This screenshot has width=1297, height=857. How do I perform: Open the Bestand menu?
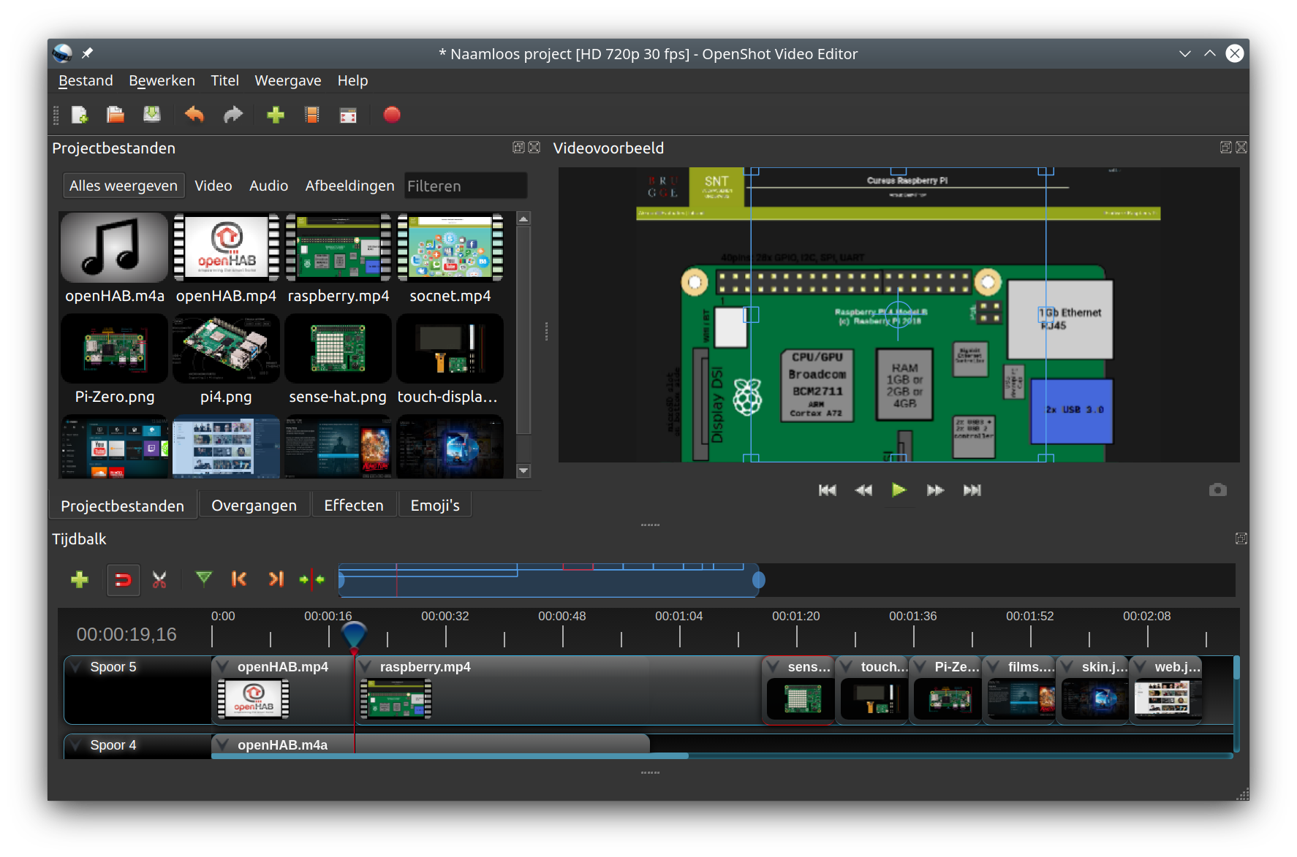(86, 80)
